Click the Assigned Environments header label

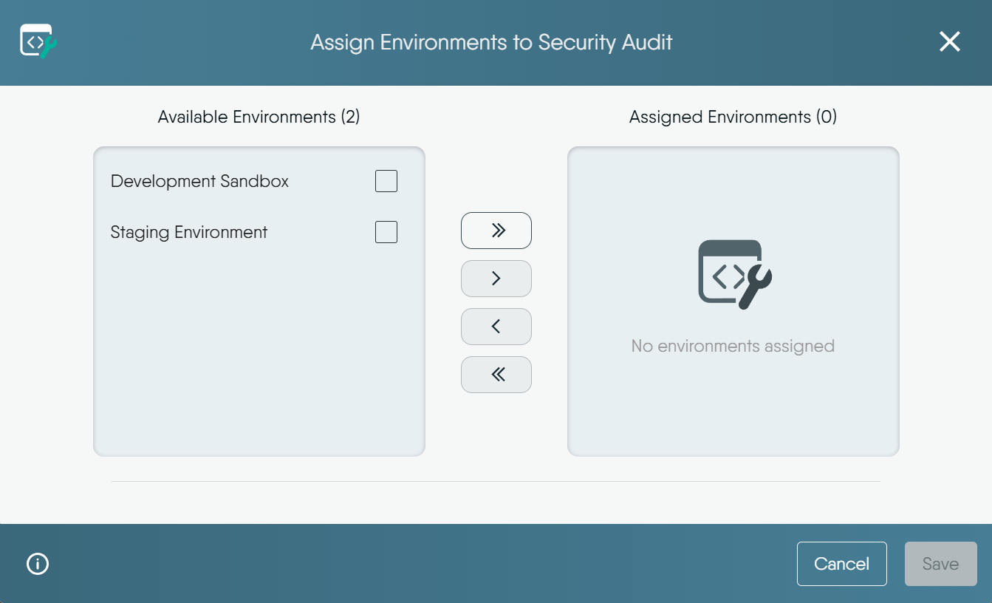point(732,117)
